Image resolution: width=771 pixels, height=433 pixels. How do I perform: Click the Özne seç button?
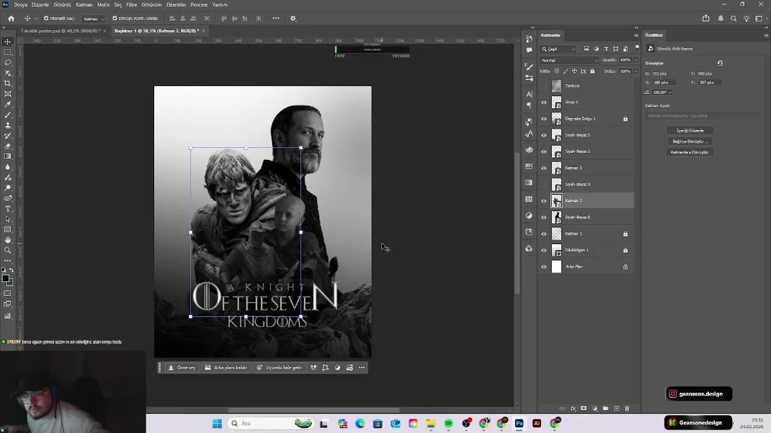click(182, 367)
